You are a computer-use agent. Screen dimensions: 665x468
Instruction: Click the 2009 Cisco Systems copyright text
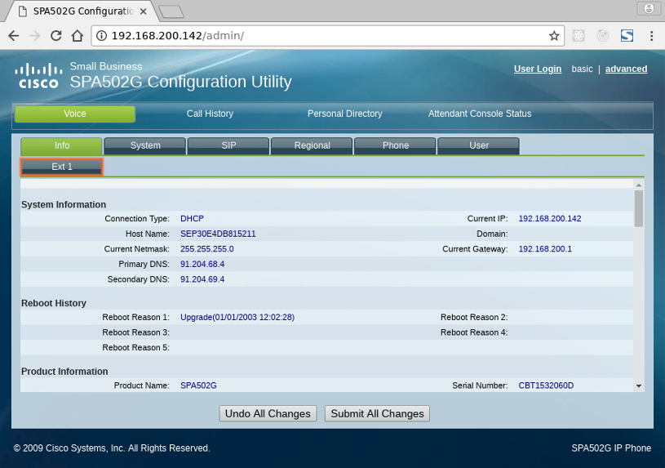tap(112, 448)
